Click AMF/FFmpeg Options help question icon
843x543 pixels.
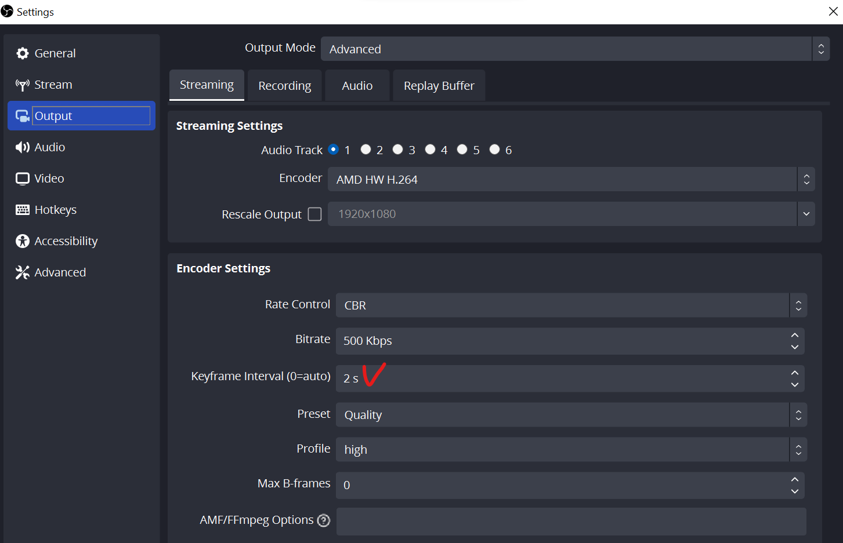[324, 520]
